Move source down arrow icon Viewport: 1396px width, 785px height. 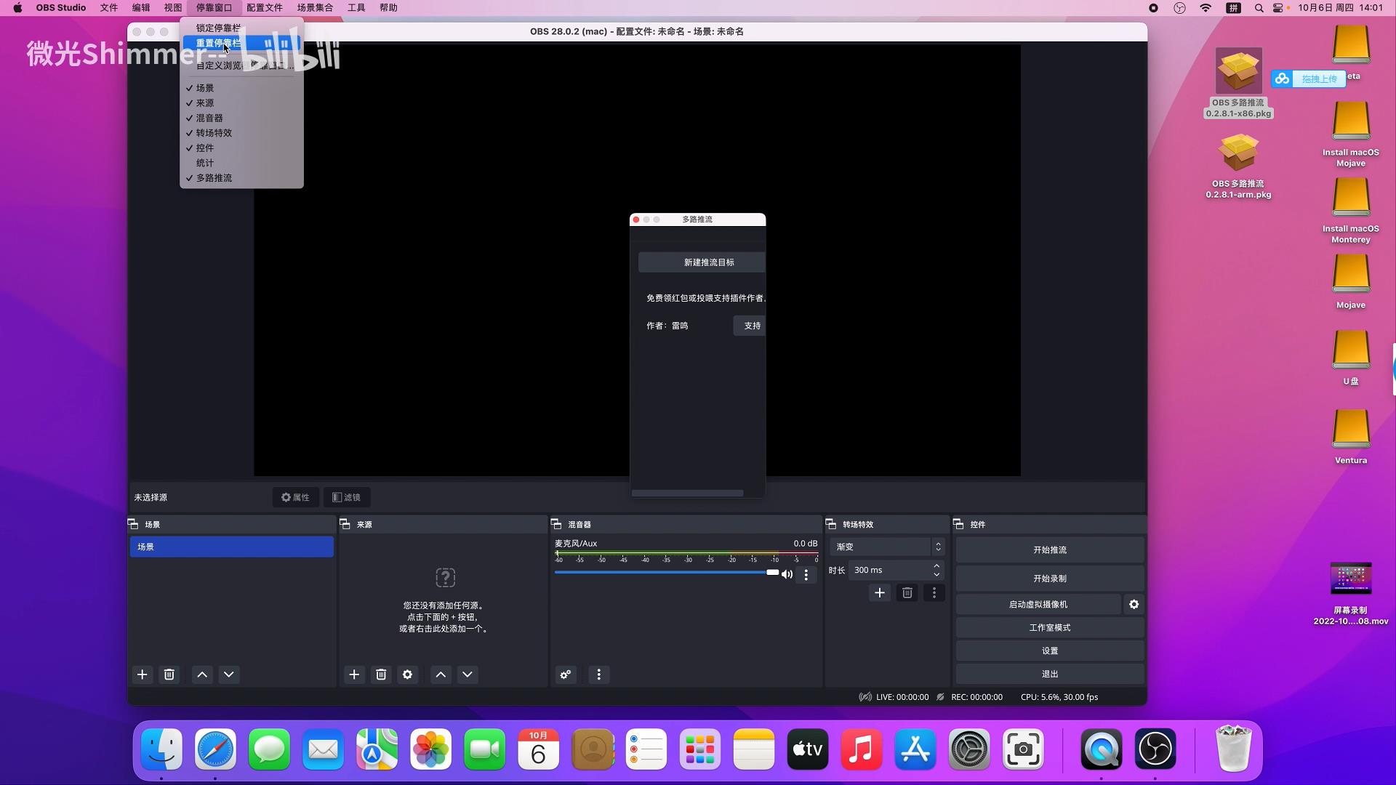tap(468, 675)
